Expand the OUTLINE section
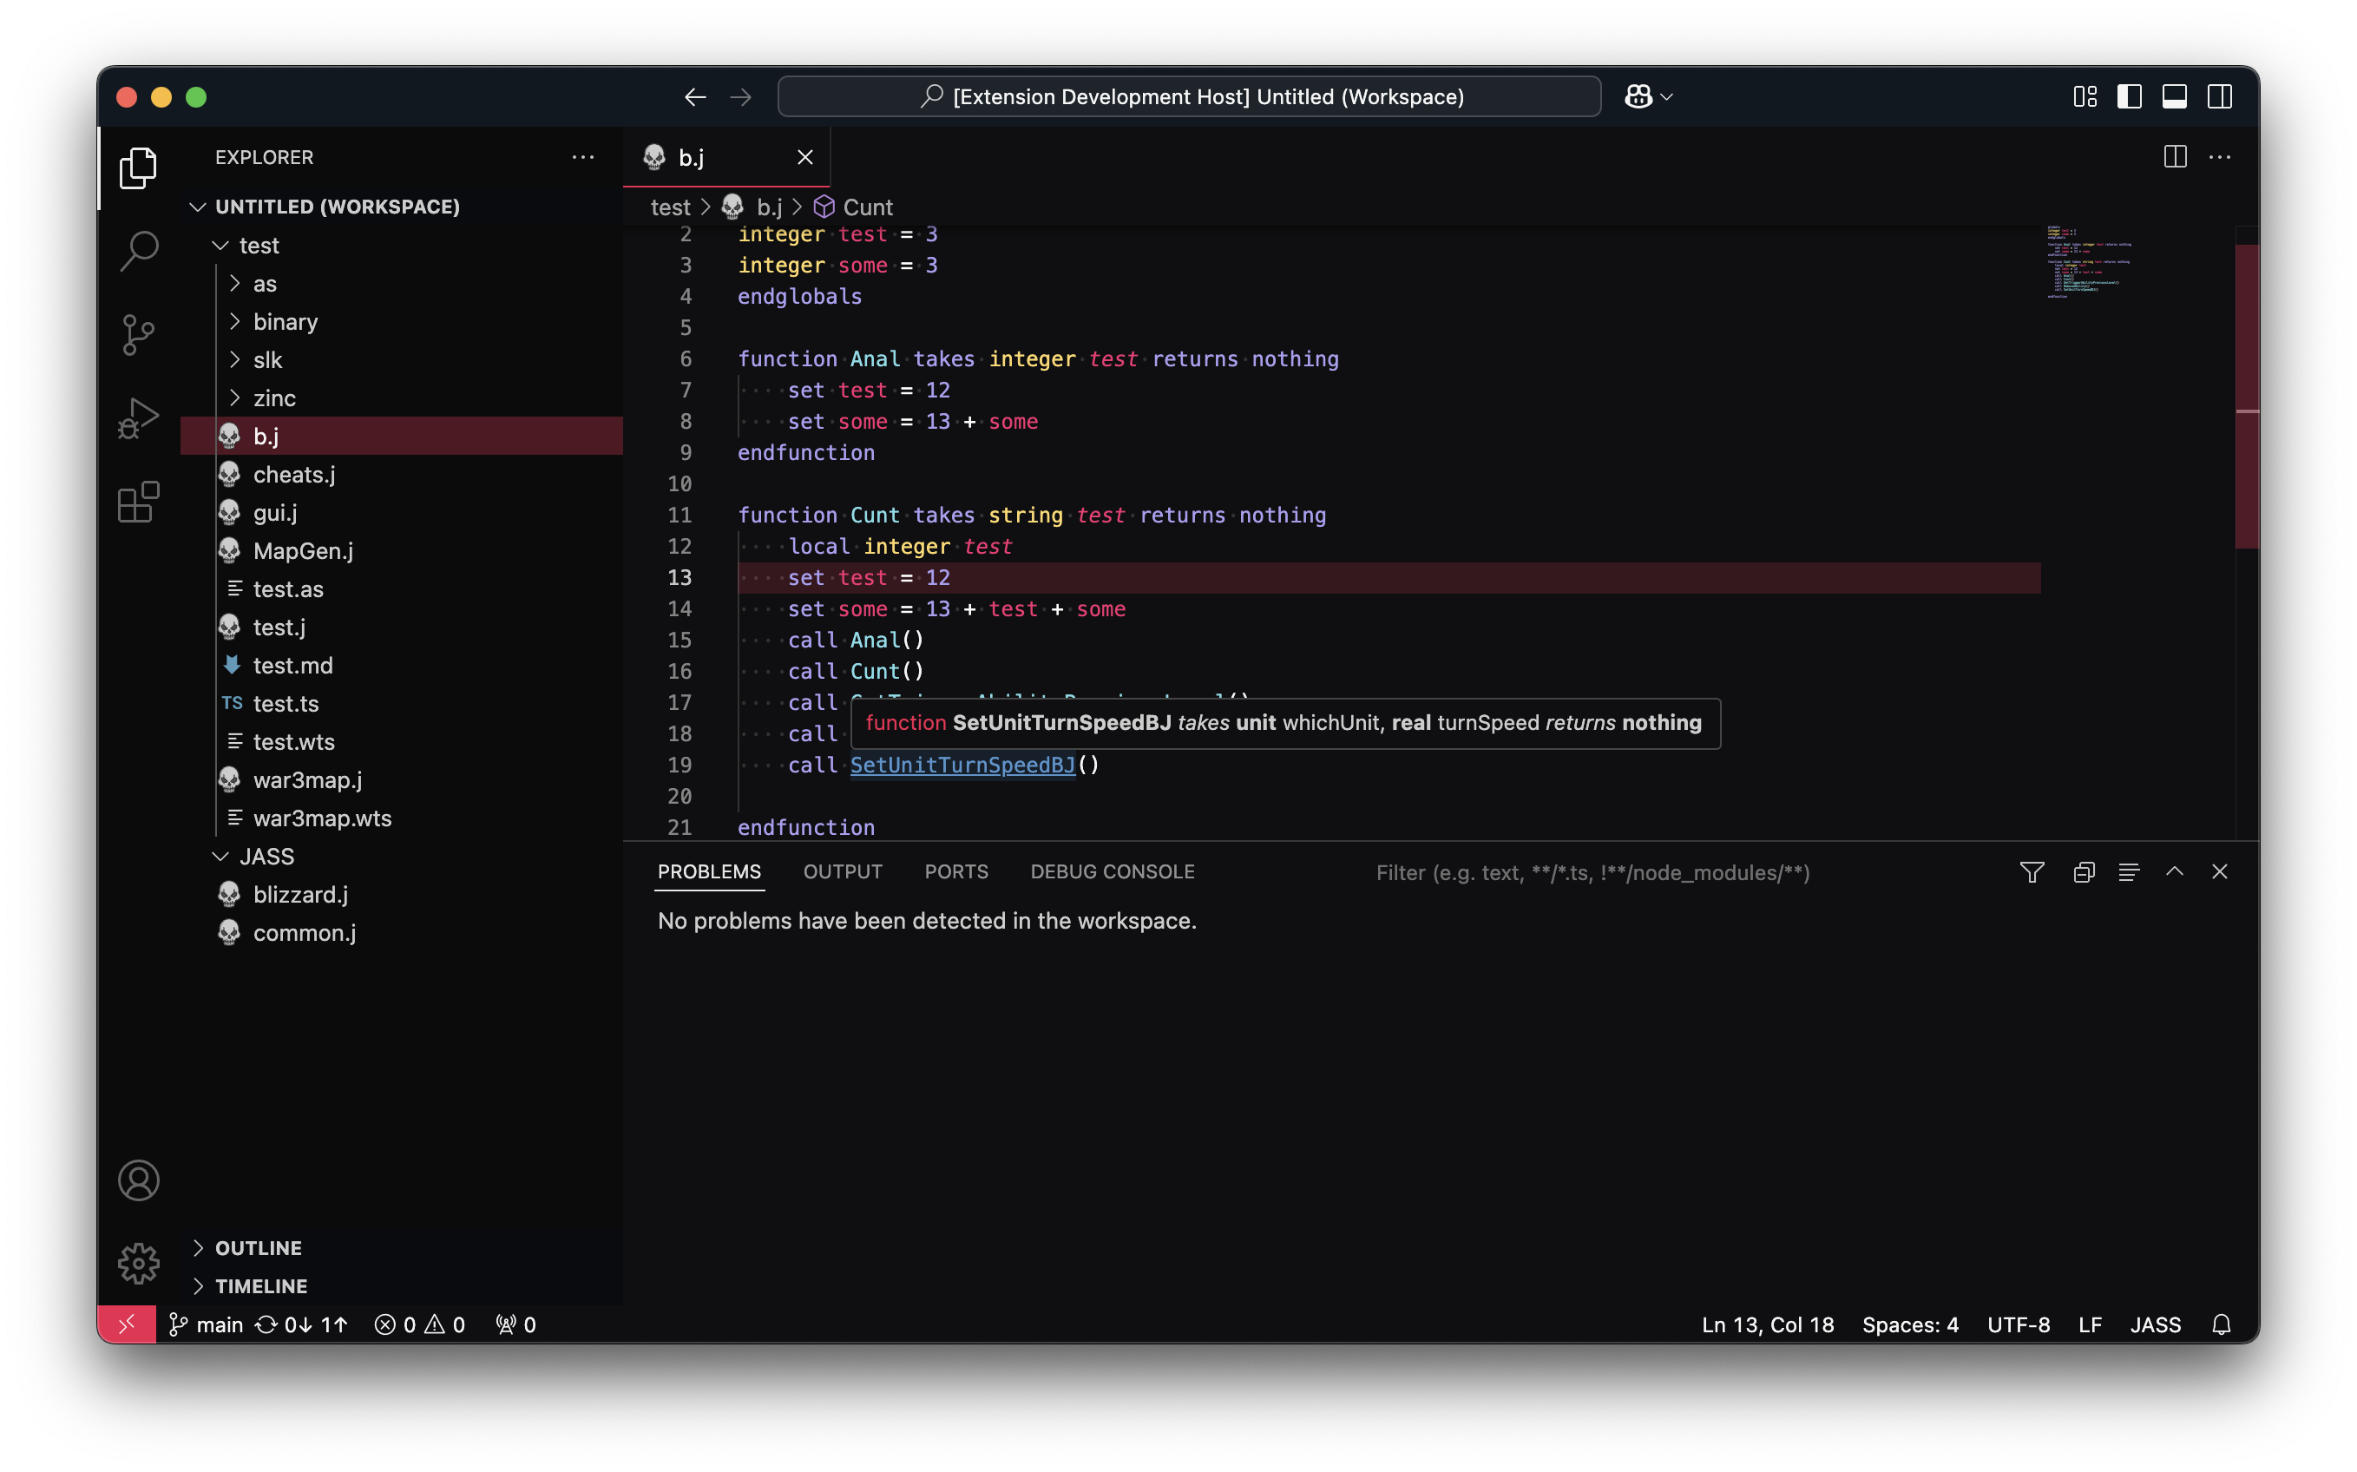This screenshot has width=2357, height=1472. 258,1248
